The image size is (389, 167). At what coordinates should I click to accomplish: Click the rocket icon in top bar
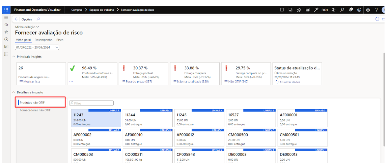pos(299,10)
